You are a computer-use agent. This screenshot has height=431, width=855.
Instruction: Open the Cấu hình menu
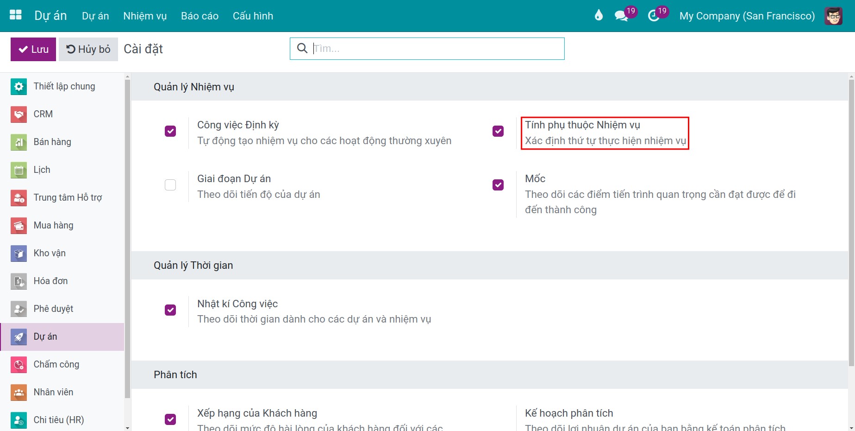coord(253,16)
